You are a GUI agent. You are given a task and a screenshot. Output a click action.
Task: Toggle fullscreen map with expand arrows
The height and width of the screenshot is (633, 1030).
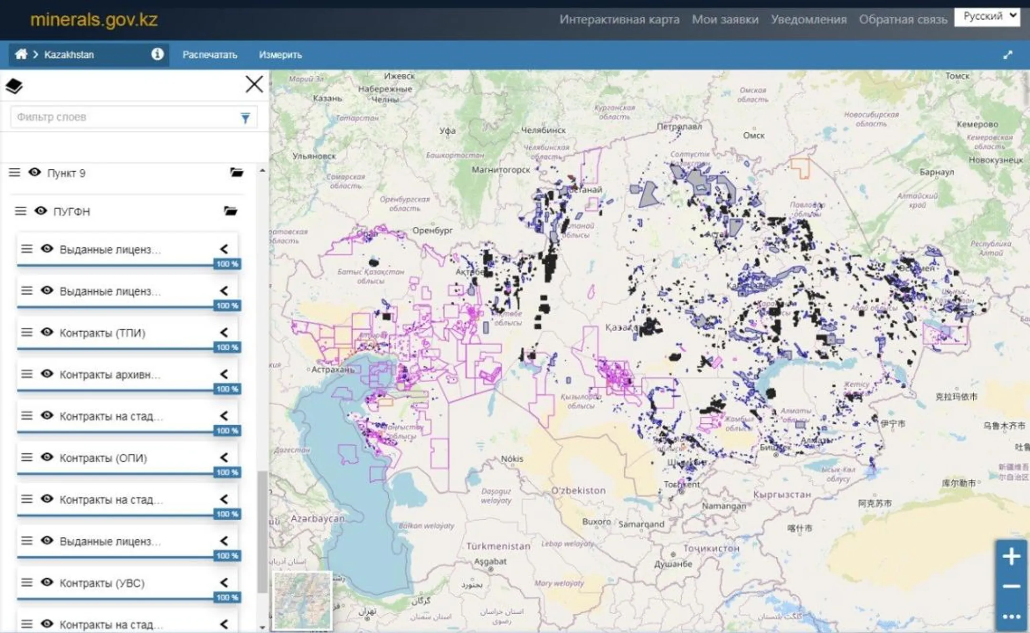(x=1008, y=55)
